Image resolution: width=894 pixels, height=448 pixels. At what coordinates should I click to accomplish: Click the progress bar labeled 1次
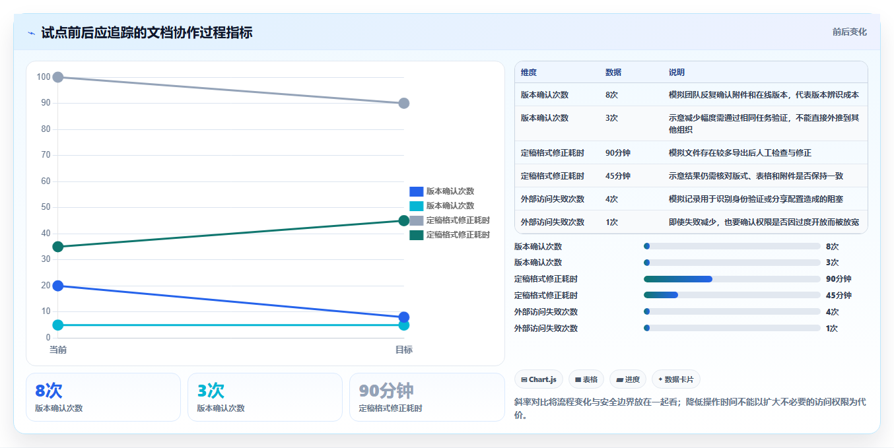point(732,328)
